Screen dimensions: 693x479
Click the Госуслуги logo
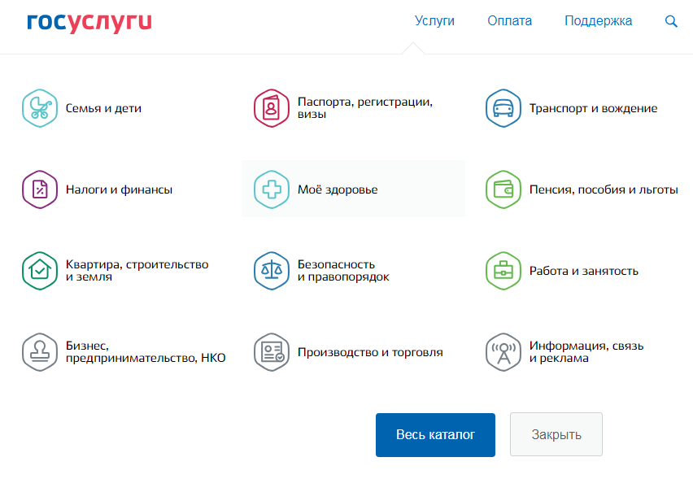pyautogui.click(x=89, y=20)
